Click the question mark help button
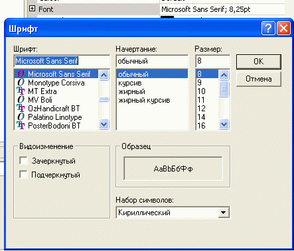The height and width of the screenshot is (251, 294). pyautogui.click(x=268, y=28)
